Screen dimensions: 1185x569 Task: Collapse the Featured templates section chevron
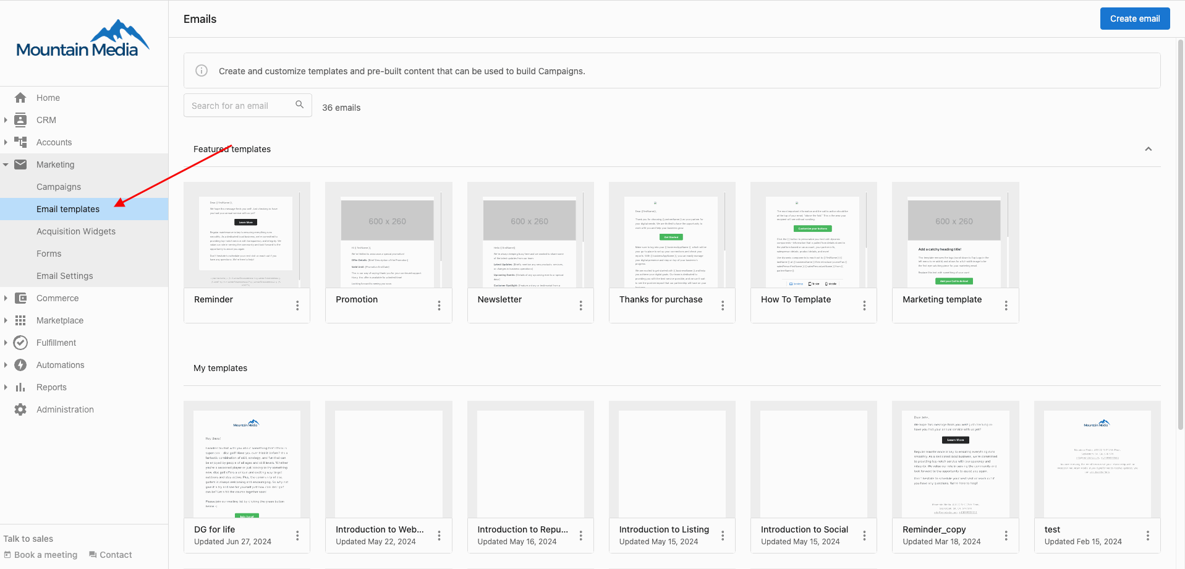[x=1148, y=149]
